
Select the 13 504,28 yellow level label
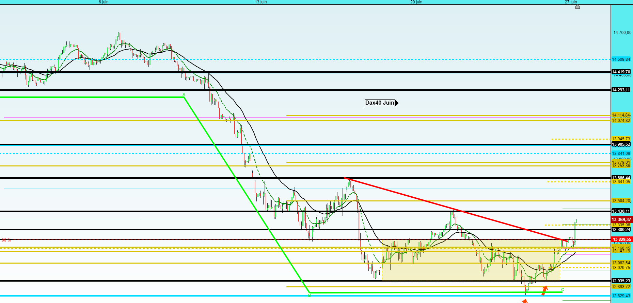coord(621,201)
